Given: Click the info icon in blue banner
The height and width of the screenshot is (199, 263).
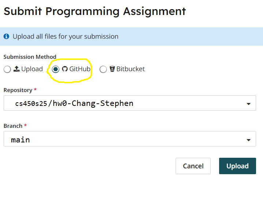Looking at the screenshot, I should pyautogui.click(x=6, y=36).
